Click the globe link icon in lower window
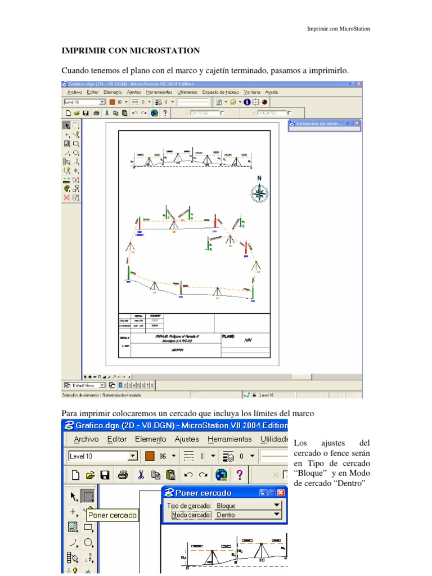432x576 pixels. 222,475
